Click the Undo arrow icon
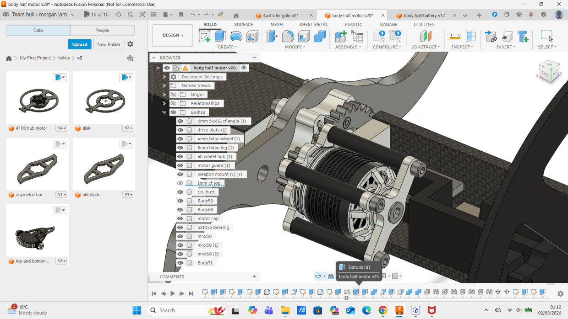 pyautogui.click(x=193, y=15)
